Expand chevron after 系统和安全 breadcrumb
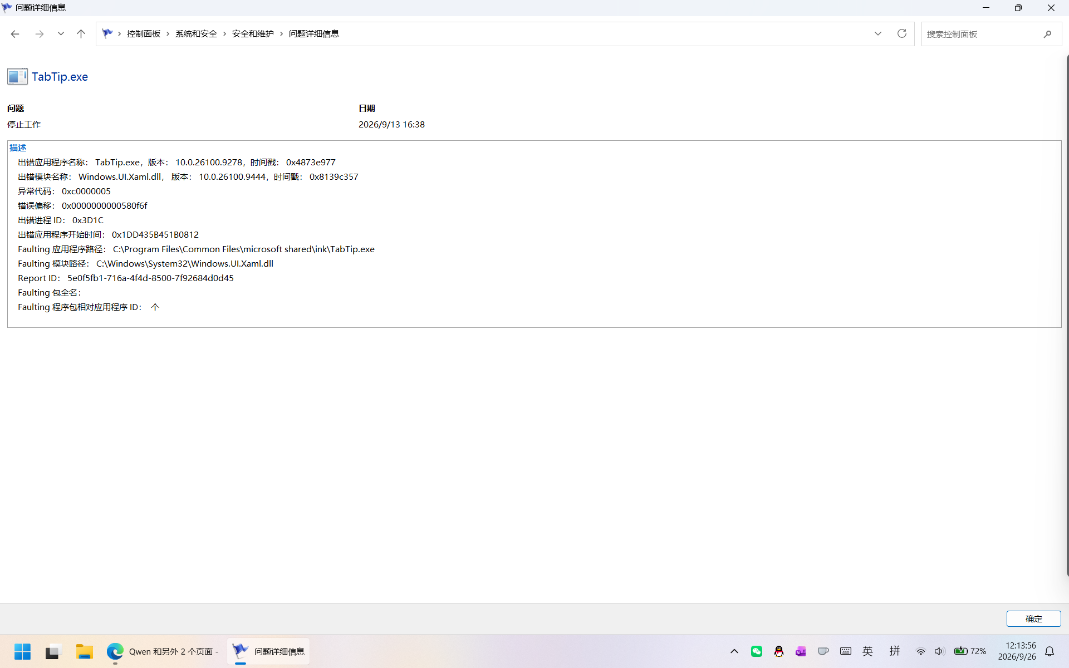Image resolution: width=1069 pixels, height=668 pixels. pos(224,34)
